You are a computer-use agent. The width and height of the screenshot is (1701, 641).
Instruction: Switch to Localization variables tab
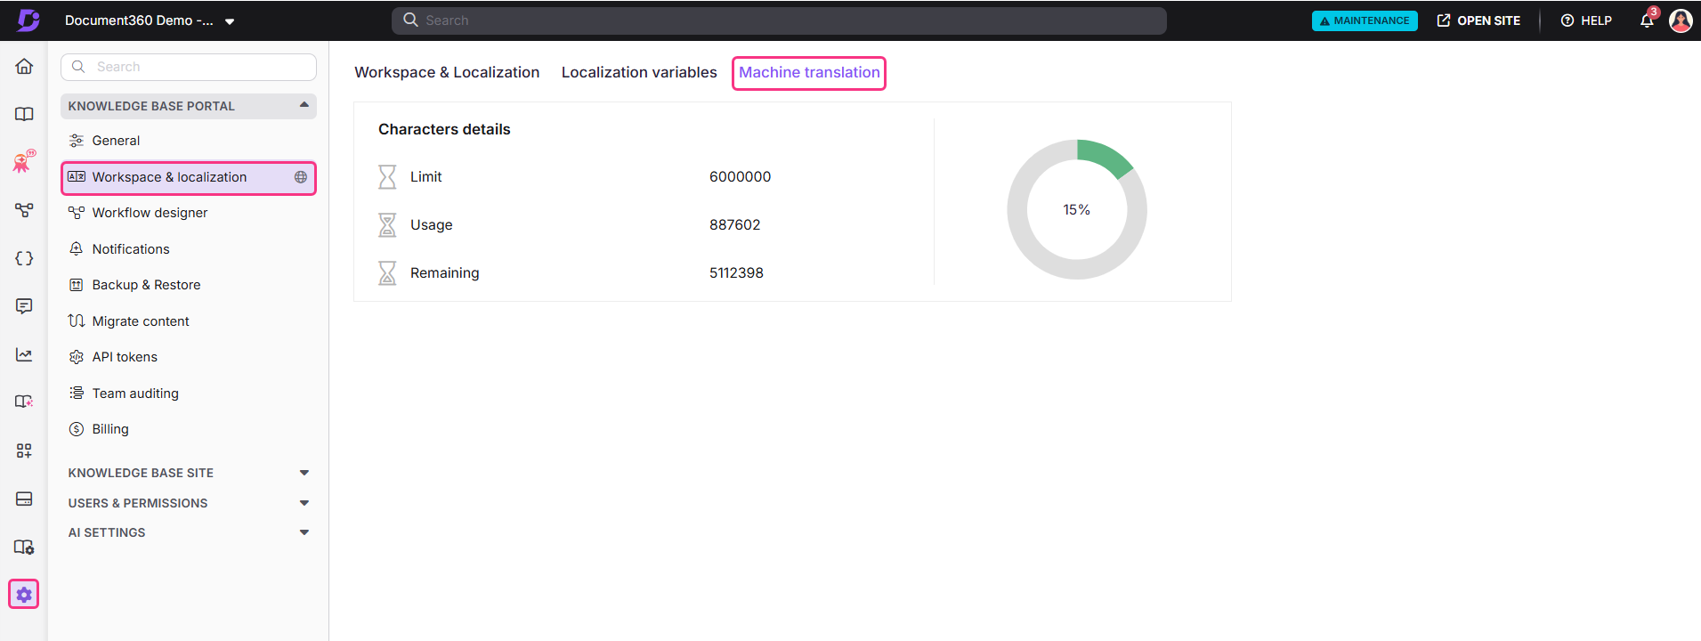pyautogui.click(x=639, y=72)
